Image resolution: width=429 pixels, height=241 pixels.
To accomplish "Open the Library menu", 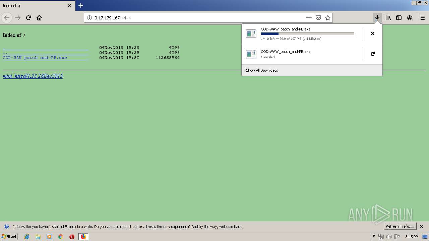I will click(x=388, y=18).
